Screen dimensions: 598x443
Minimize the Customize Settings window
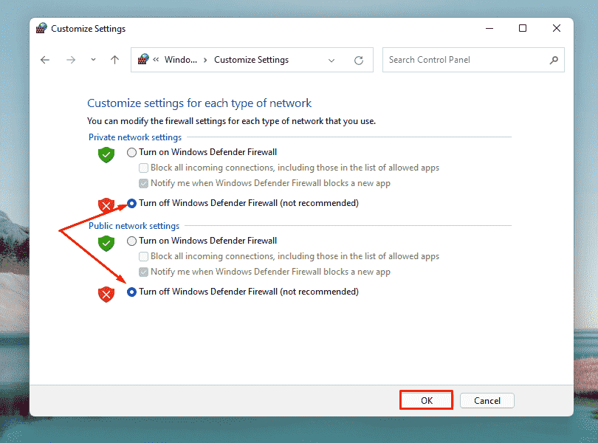point(489,28)
